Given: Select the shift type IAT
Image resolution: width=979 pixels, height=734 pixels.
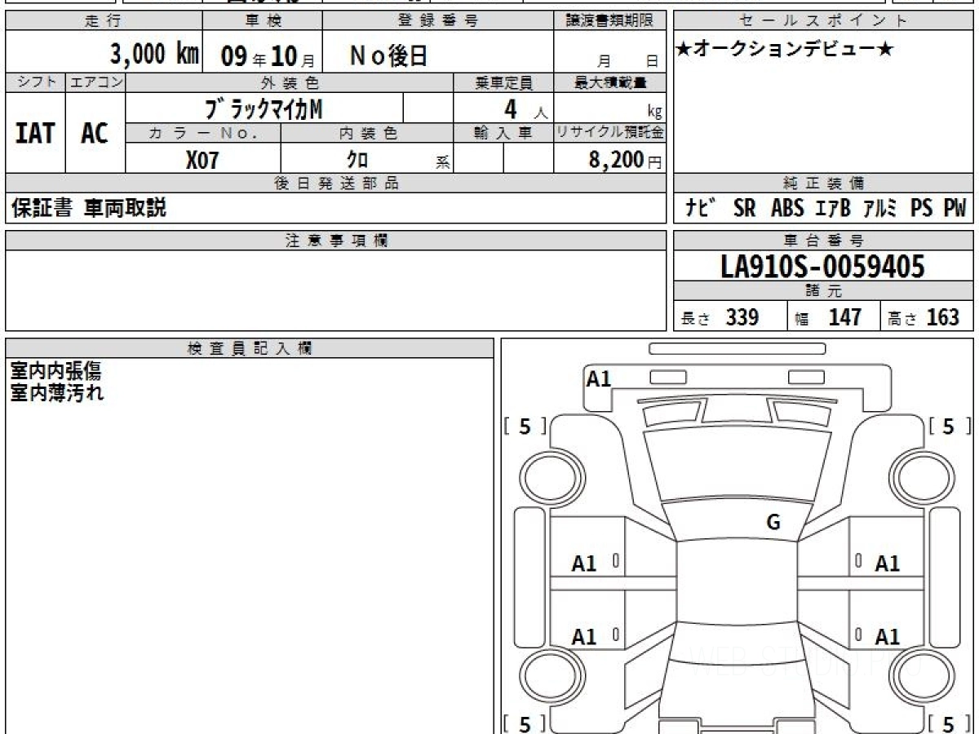Looking at the screenshot, I should [34, 134].
